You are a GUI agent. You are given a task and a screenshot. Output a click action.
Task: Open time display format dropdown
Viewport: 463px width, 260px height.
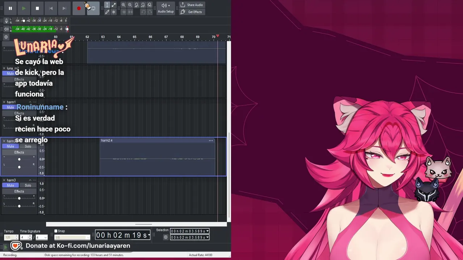tap(149, 235)
